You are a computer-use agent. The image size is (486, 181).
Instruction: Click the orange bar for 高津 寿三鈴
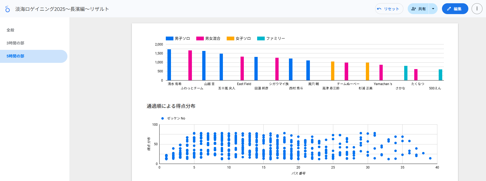[x=332, y=71]
